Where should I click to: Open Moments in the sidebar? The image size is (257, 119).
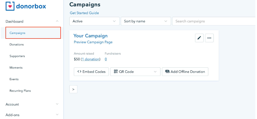click(x=16, y=68)
